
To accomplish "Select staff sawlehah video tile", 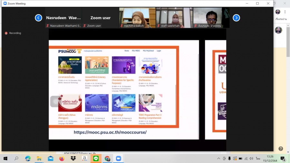I will pos(174,17).
